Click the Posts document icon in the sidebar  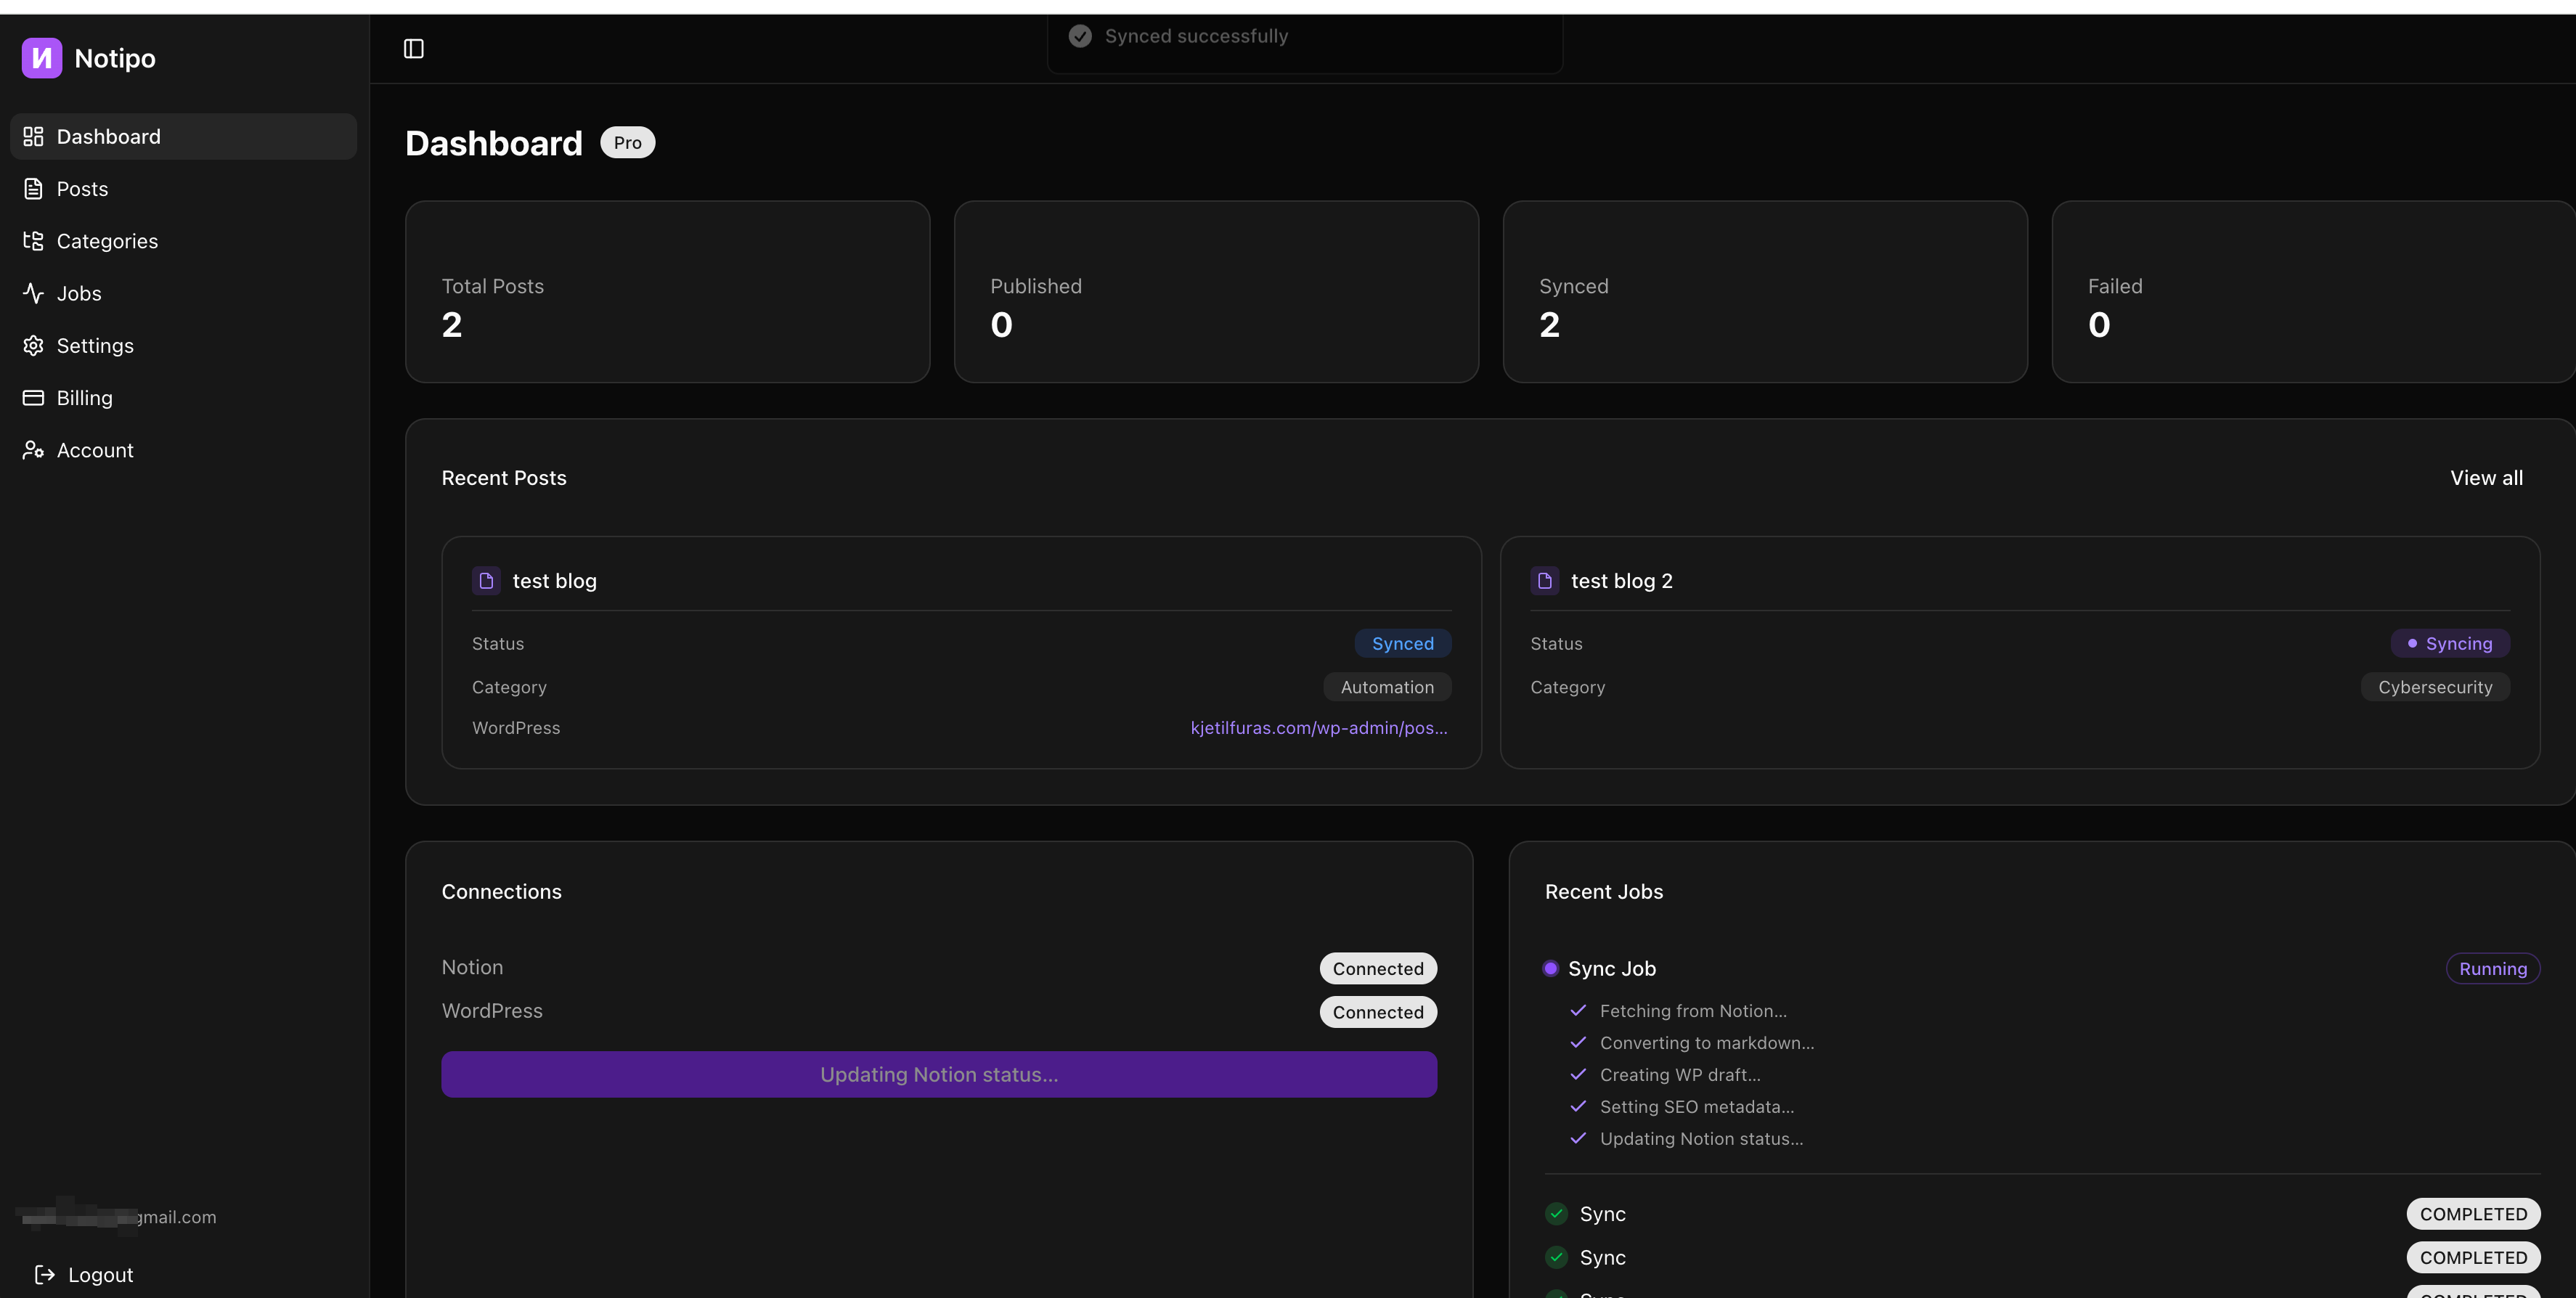pos(33,188)
